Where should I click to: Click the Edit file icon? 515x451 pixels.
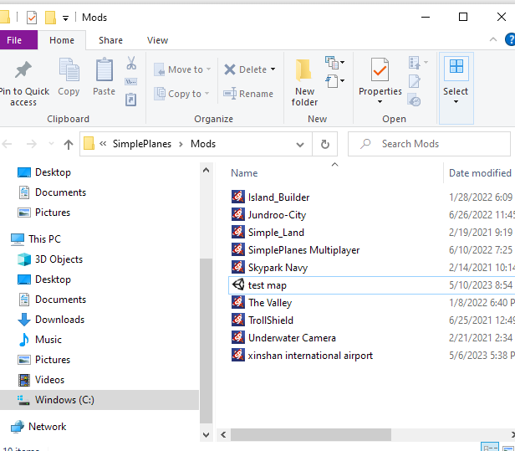[415, 81]
